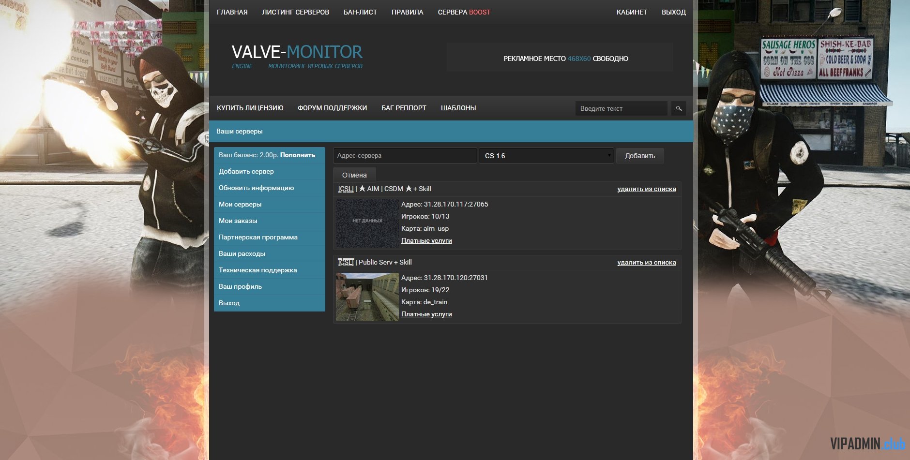
Task: Click the search magnifier icon button
Action: [679, 108]
